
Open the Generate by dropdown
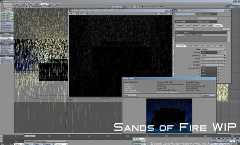coord(213,56)
